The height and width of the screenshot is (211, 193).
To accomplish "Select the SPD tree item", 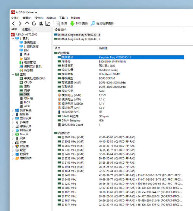I will 27,94.
